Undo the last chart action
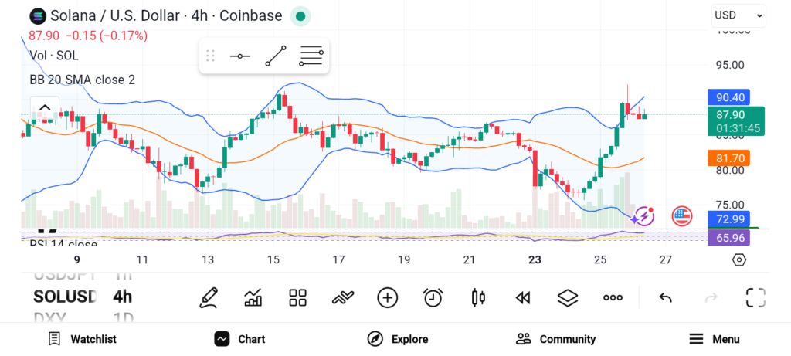791x356 pixels. [x=665, y=297]
